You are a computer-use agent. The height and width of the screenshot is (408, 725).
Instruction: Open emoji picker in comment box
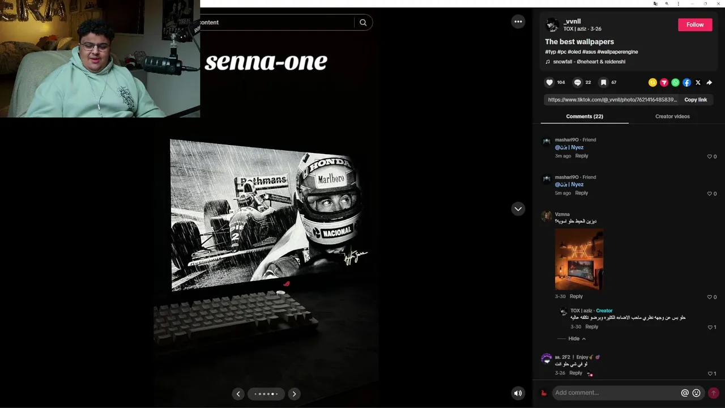click(x=697, y=393)
